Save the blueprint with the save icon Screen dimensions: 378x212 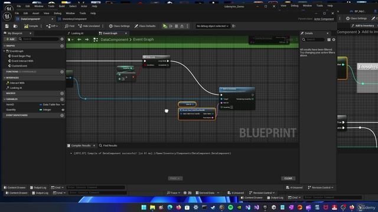point(7,26)
